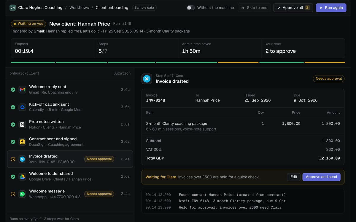
Task: Go to the Workflows breadcrumb
Action: tap(79, 8)
